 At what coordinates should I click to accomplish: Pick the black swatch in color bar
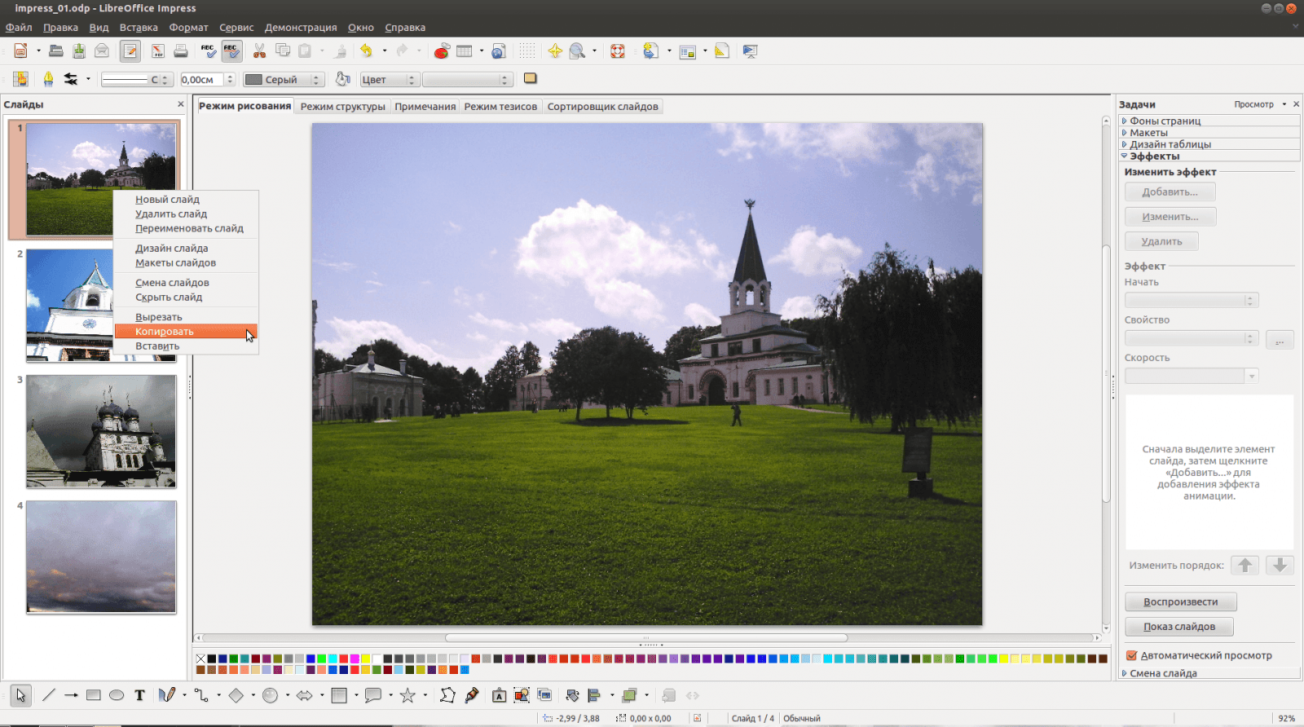click(212, 659)
